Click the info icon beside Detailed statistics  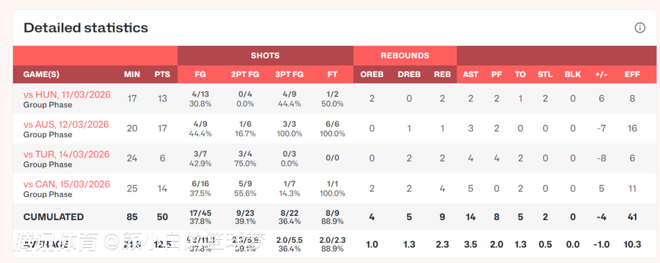point(640,28)
